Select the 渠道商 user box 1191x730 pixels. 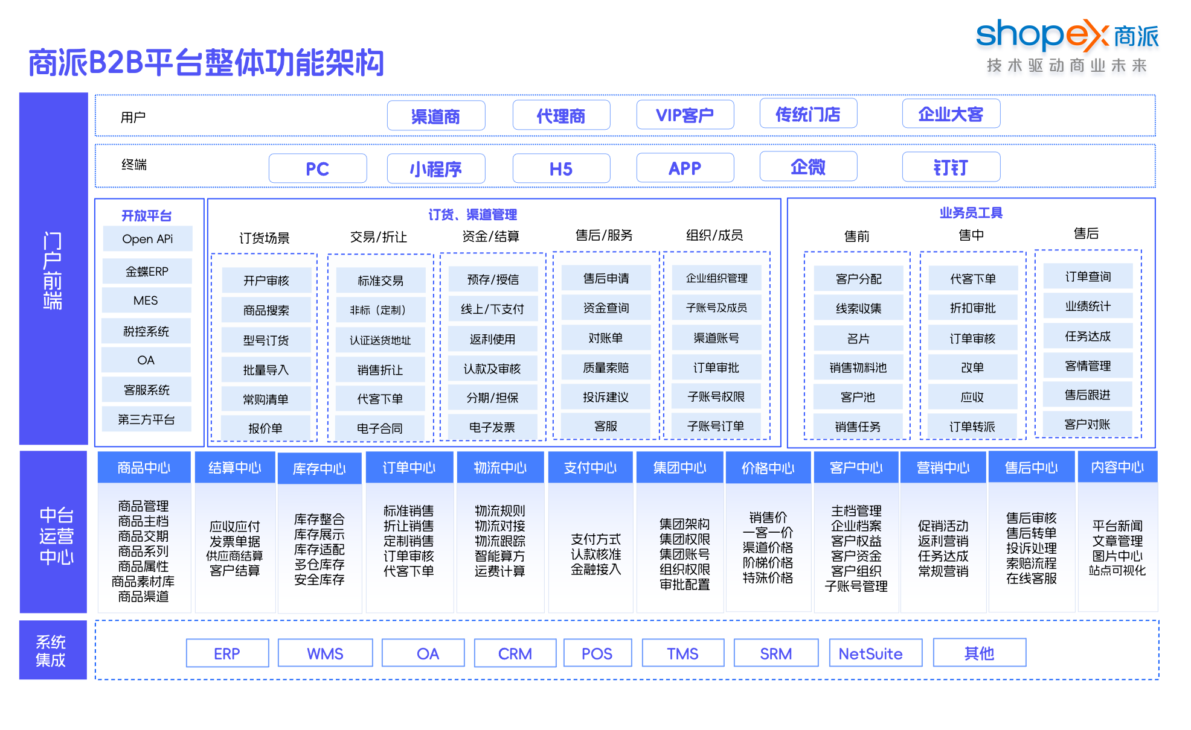pyautogui.click(x=435, y=116)
